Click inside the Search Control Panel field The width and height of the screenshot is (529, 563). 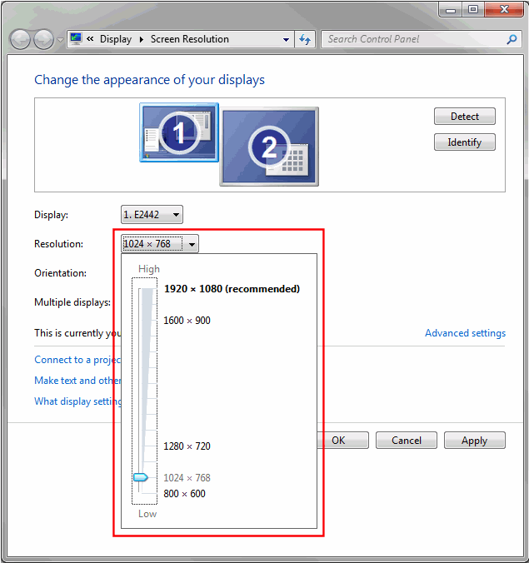(x=412, y=39)
